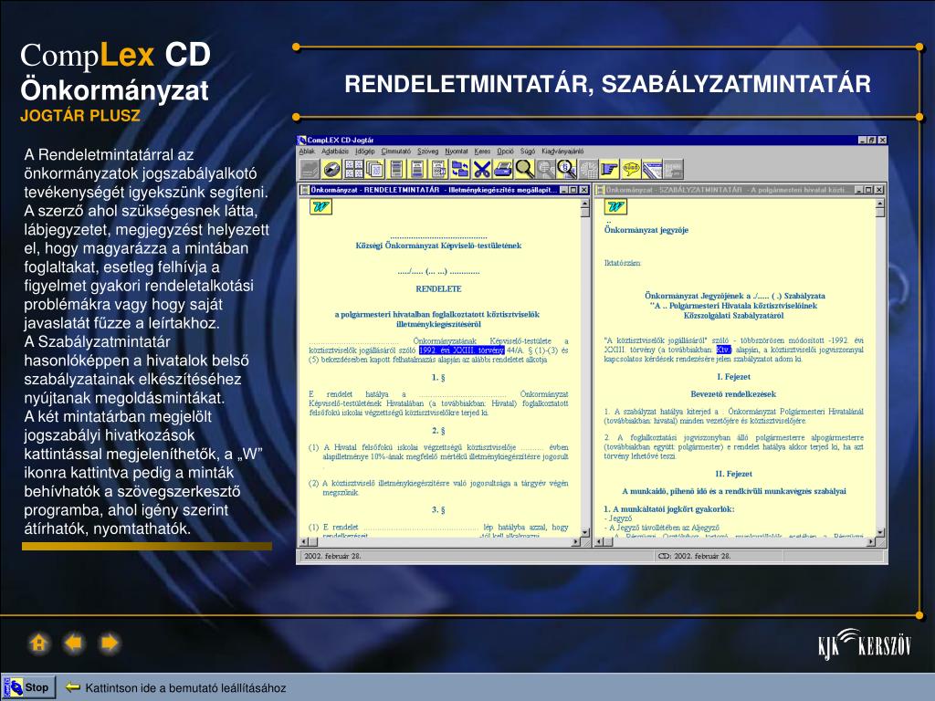Click the 'I. Fejezet' heading in right document
The width and height of the screenshot is (935, 701).
(x=733, y=377)
